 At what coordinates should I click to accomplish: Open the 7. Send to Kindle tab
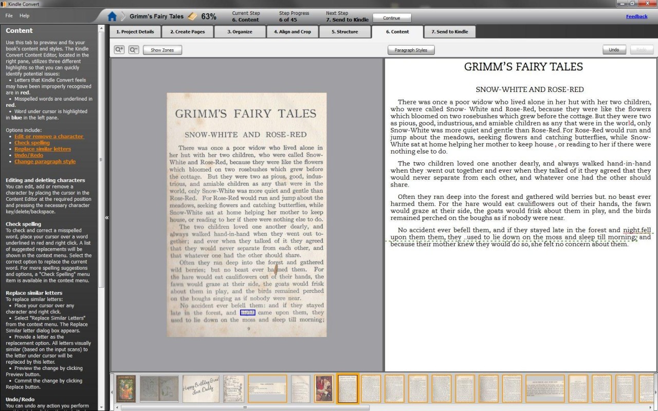450,32
